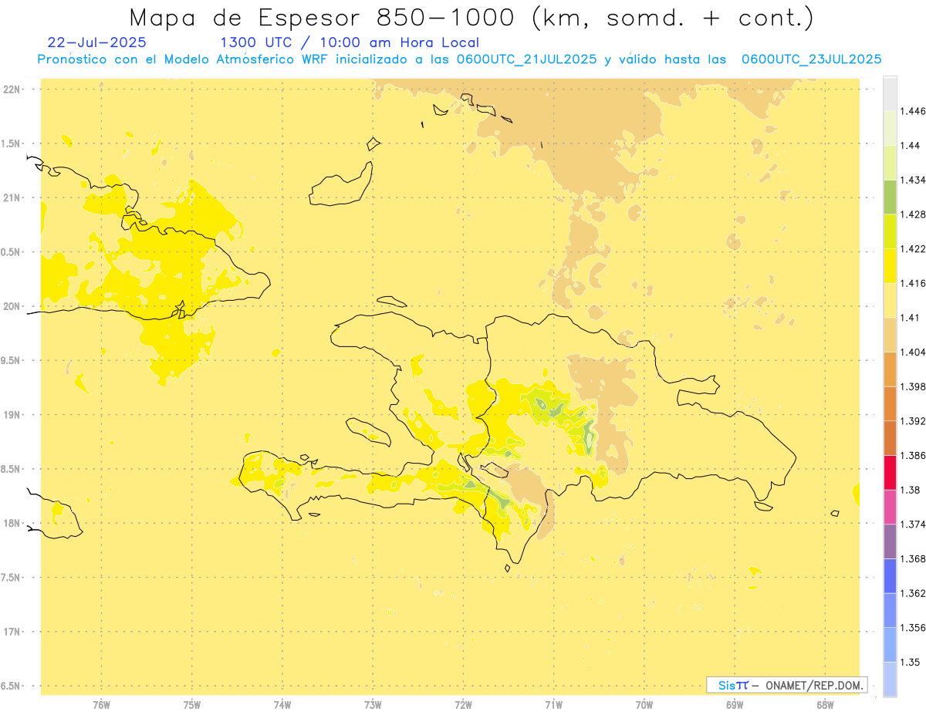Click the '22N' latitude label
Screen dimensions: 926x715
pos(12,89)
